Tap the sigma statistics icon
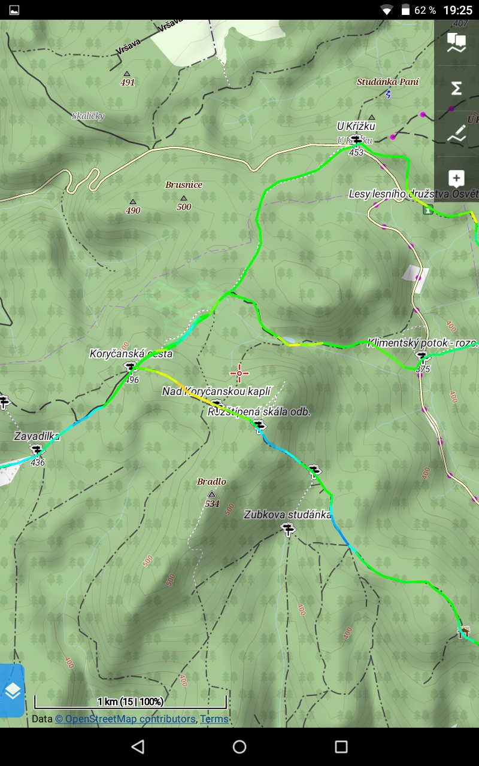479x766 pixels. (x=456, y=88)
